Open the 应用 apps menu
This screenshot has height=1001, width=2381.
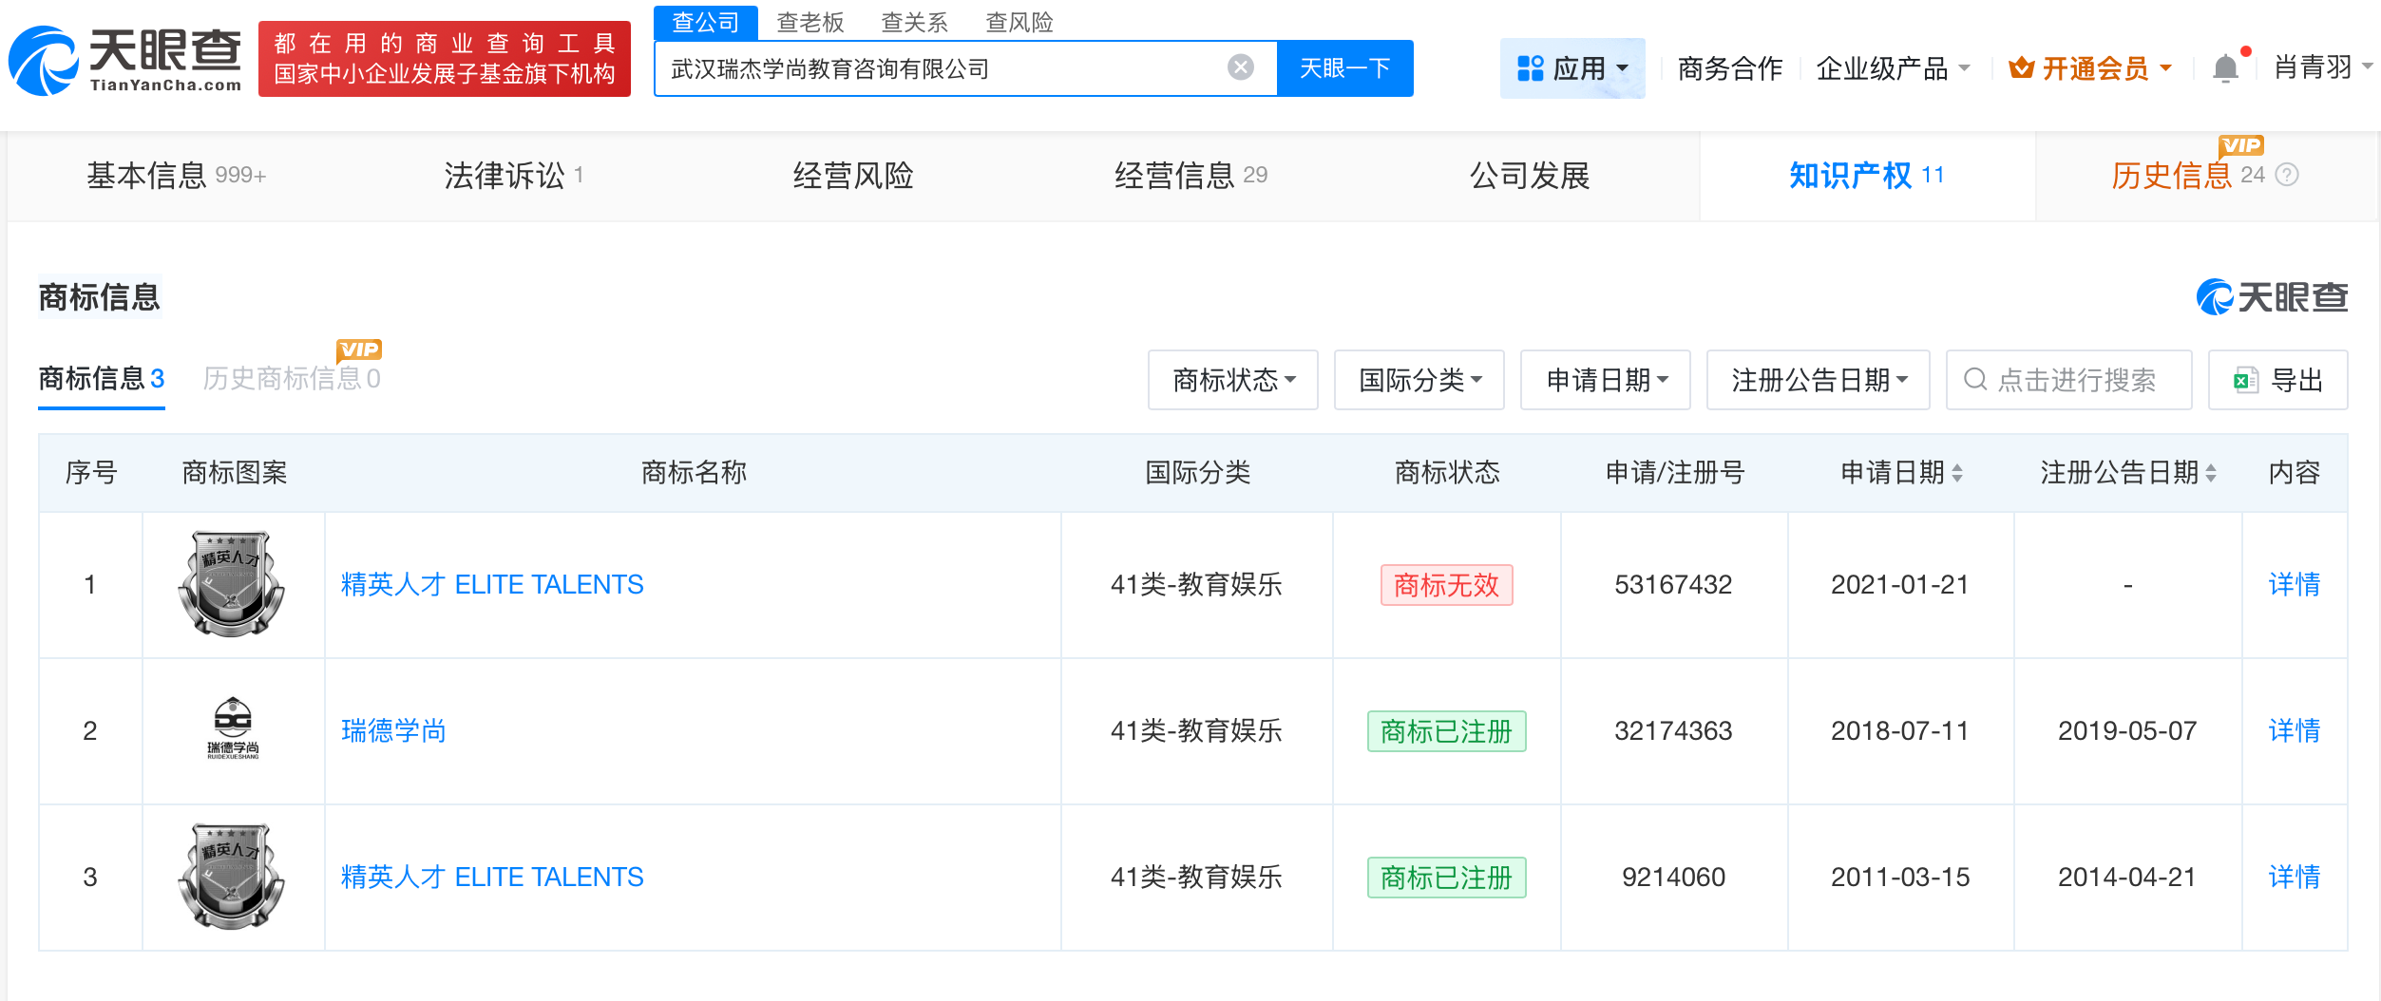1571,68
